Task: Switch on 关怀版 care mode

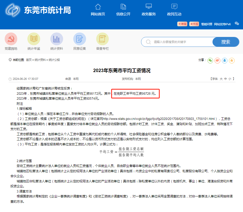Action: click(x=194, y=24)
